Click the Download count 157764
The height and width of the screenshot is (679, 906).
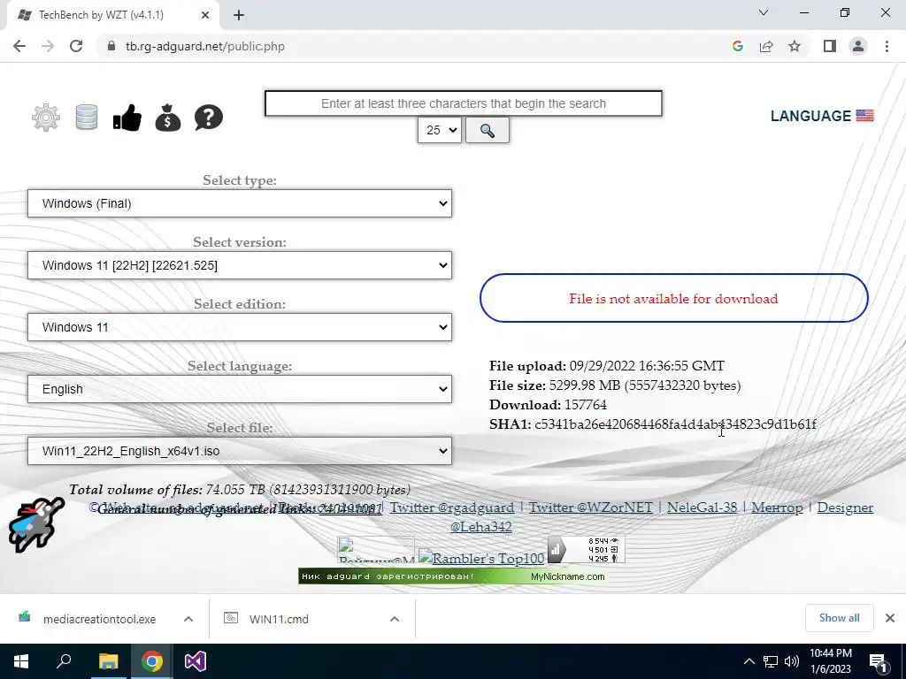(586, 405)
